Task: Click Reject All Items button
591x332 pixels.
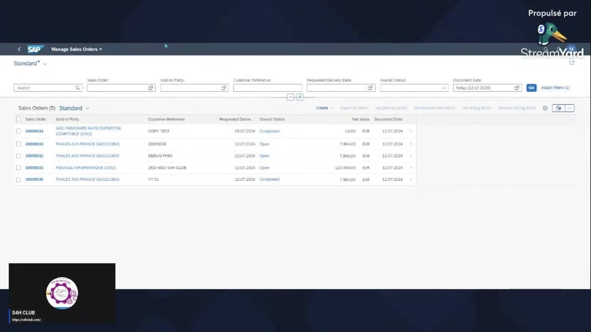Action: pyautogui.click(x=354, y=108)
